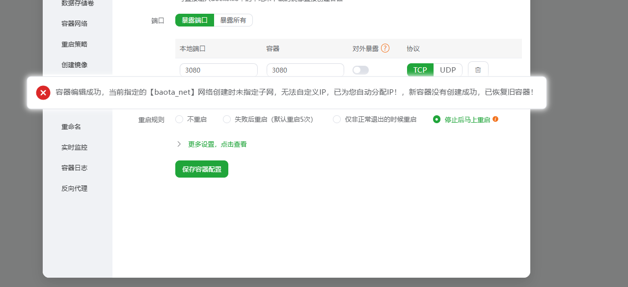Select the UDP protocol button
Viewport: 628px width, 287px height.
coord(448,70)
